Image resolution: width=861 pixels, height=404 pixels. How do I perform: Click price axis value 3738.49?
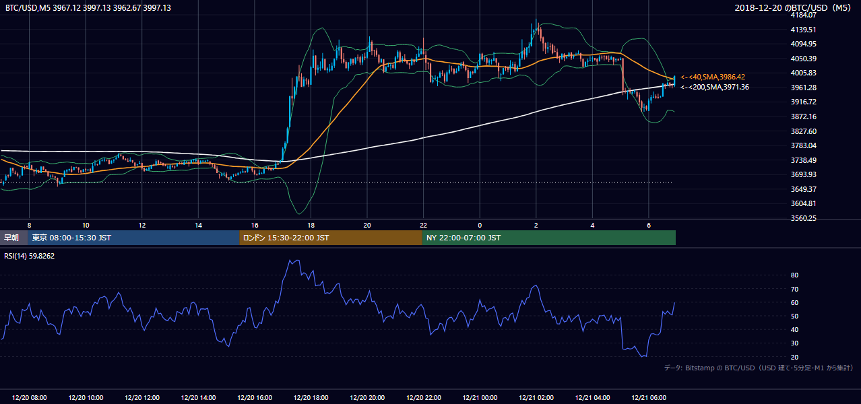click(x=804, y=160)
